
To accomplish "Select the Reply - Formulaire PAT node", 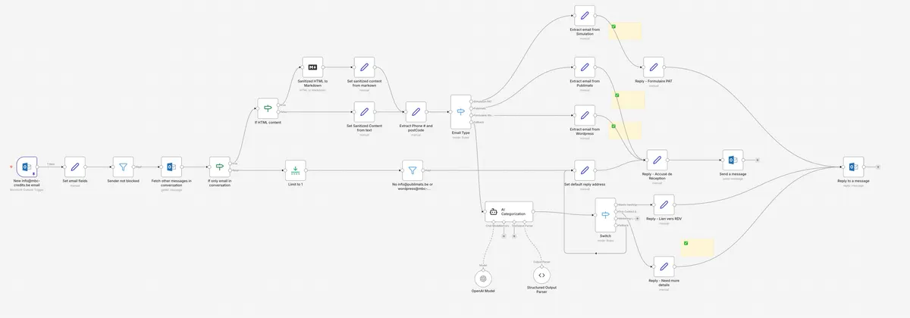I will pyautogui.click(x=653, y=67).
